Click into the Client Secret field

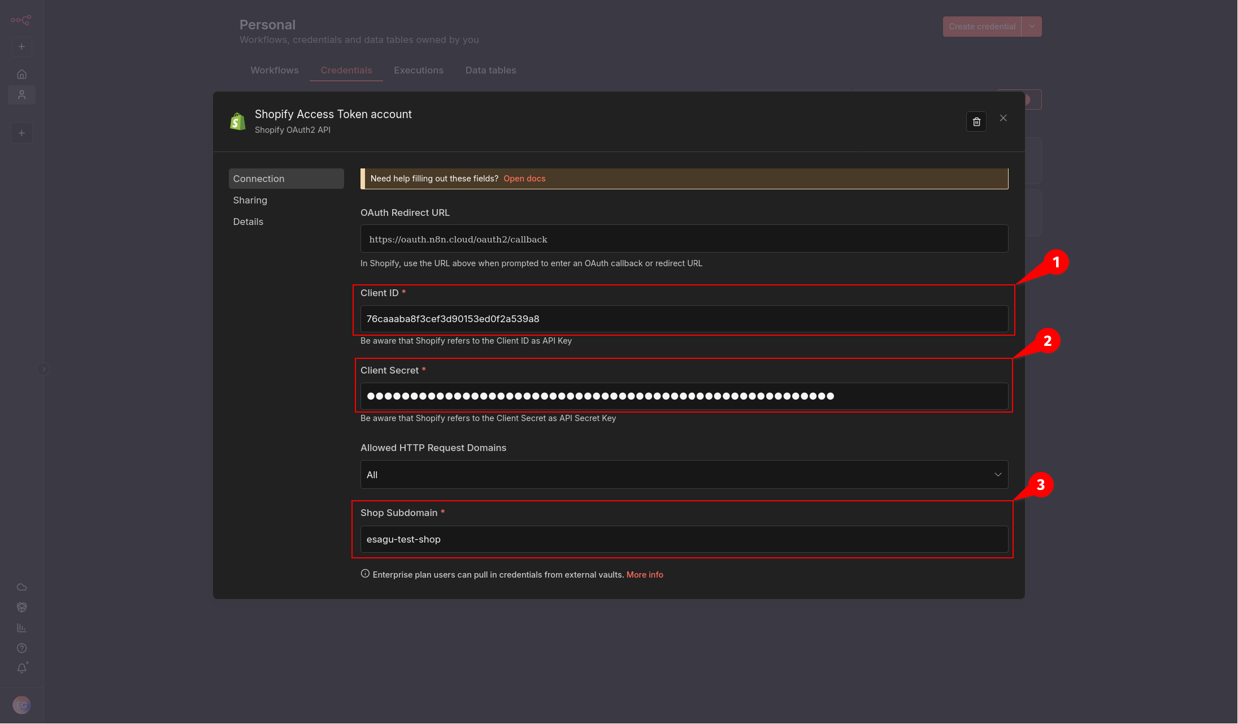(x=684, y=396)
